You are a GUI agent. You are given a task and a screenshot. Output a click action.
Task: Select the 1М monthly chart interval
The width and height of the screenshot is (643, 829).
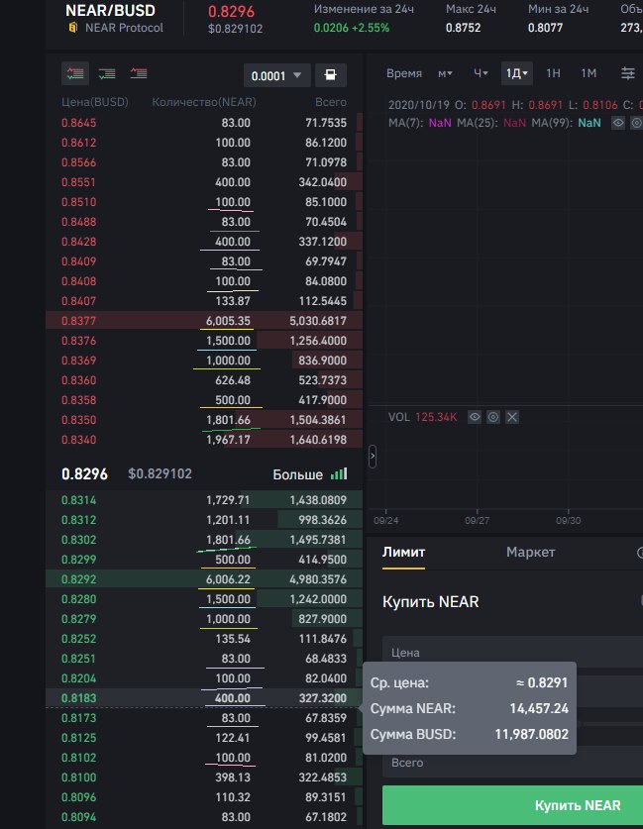click(x=589, y=73)
